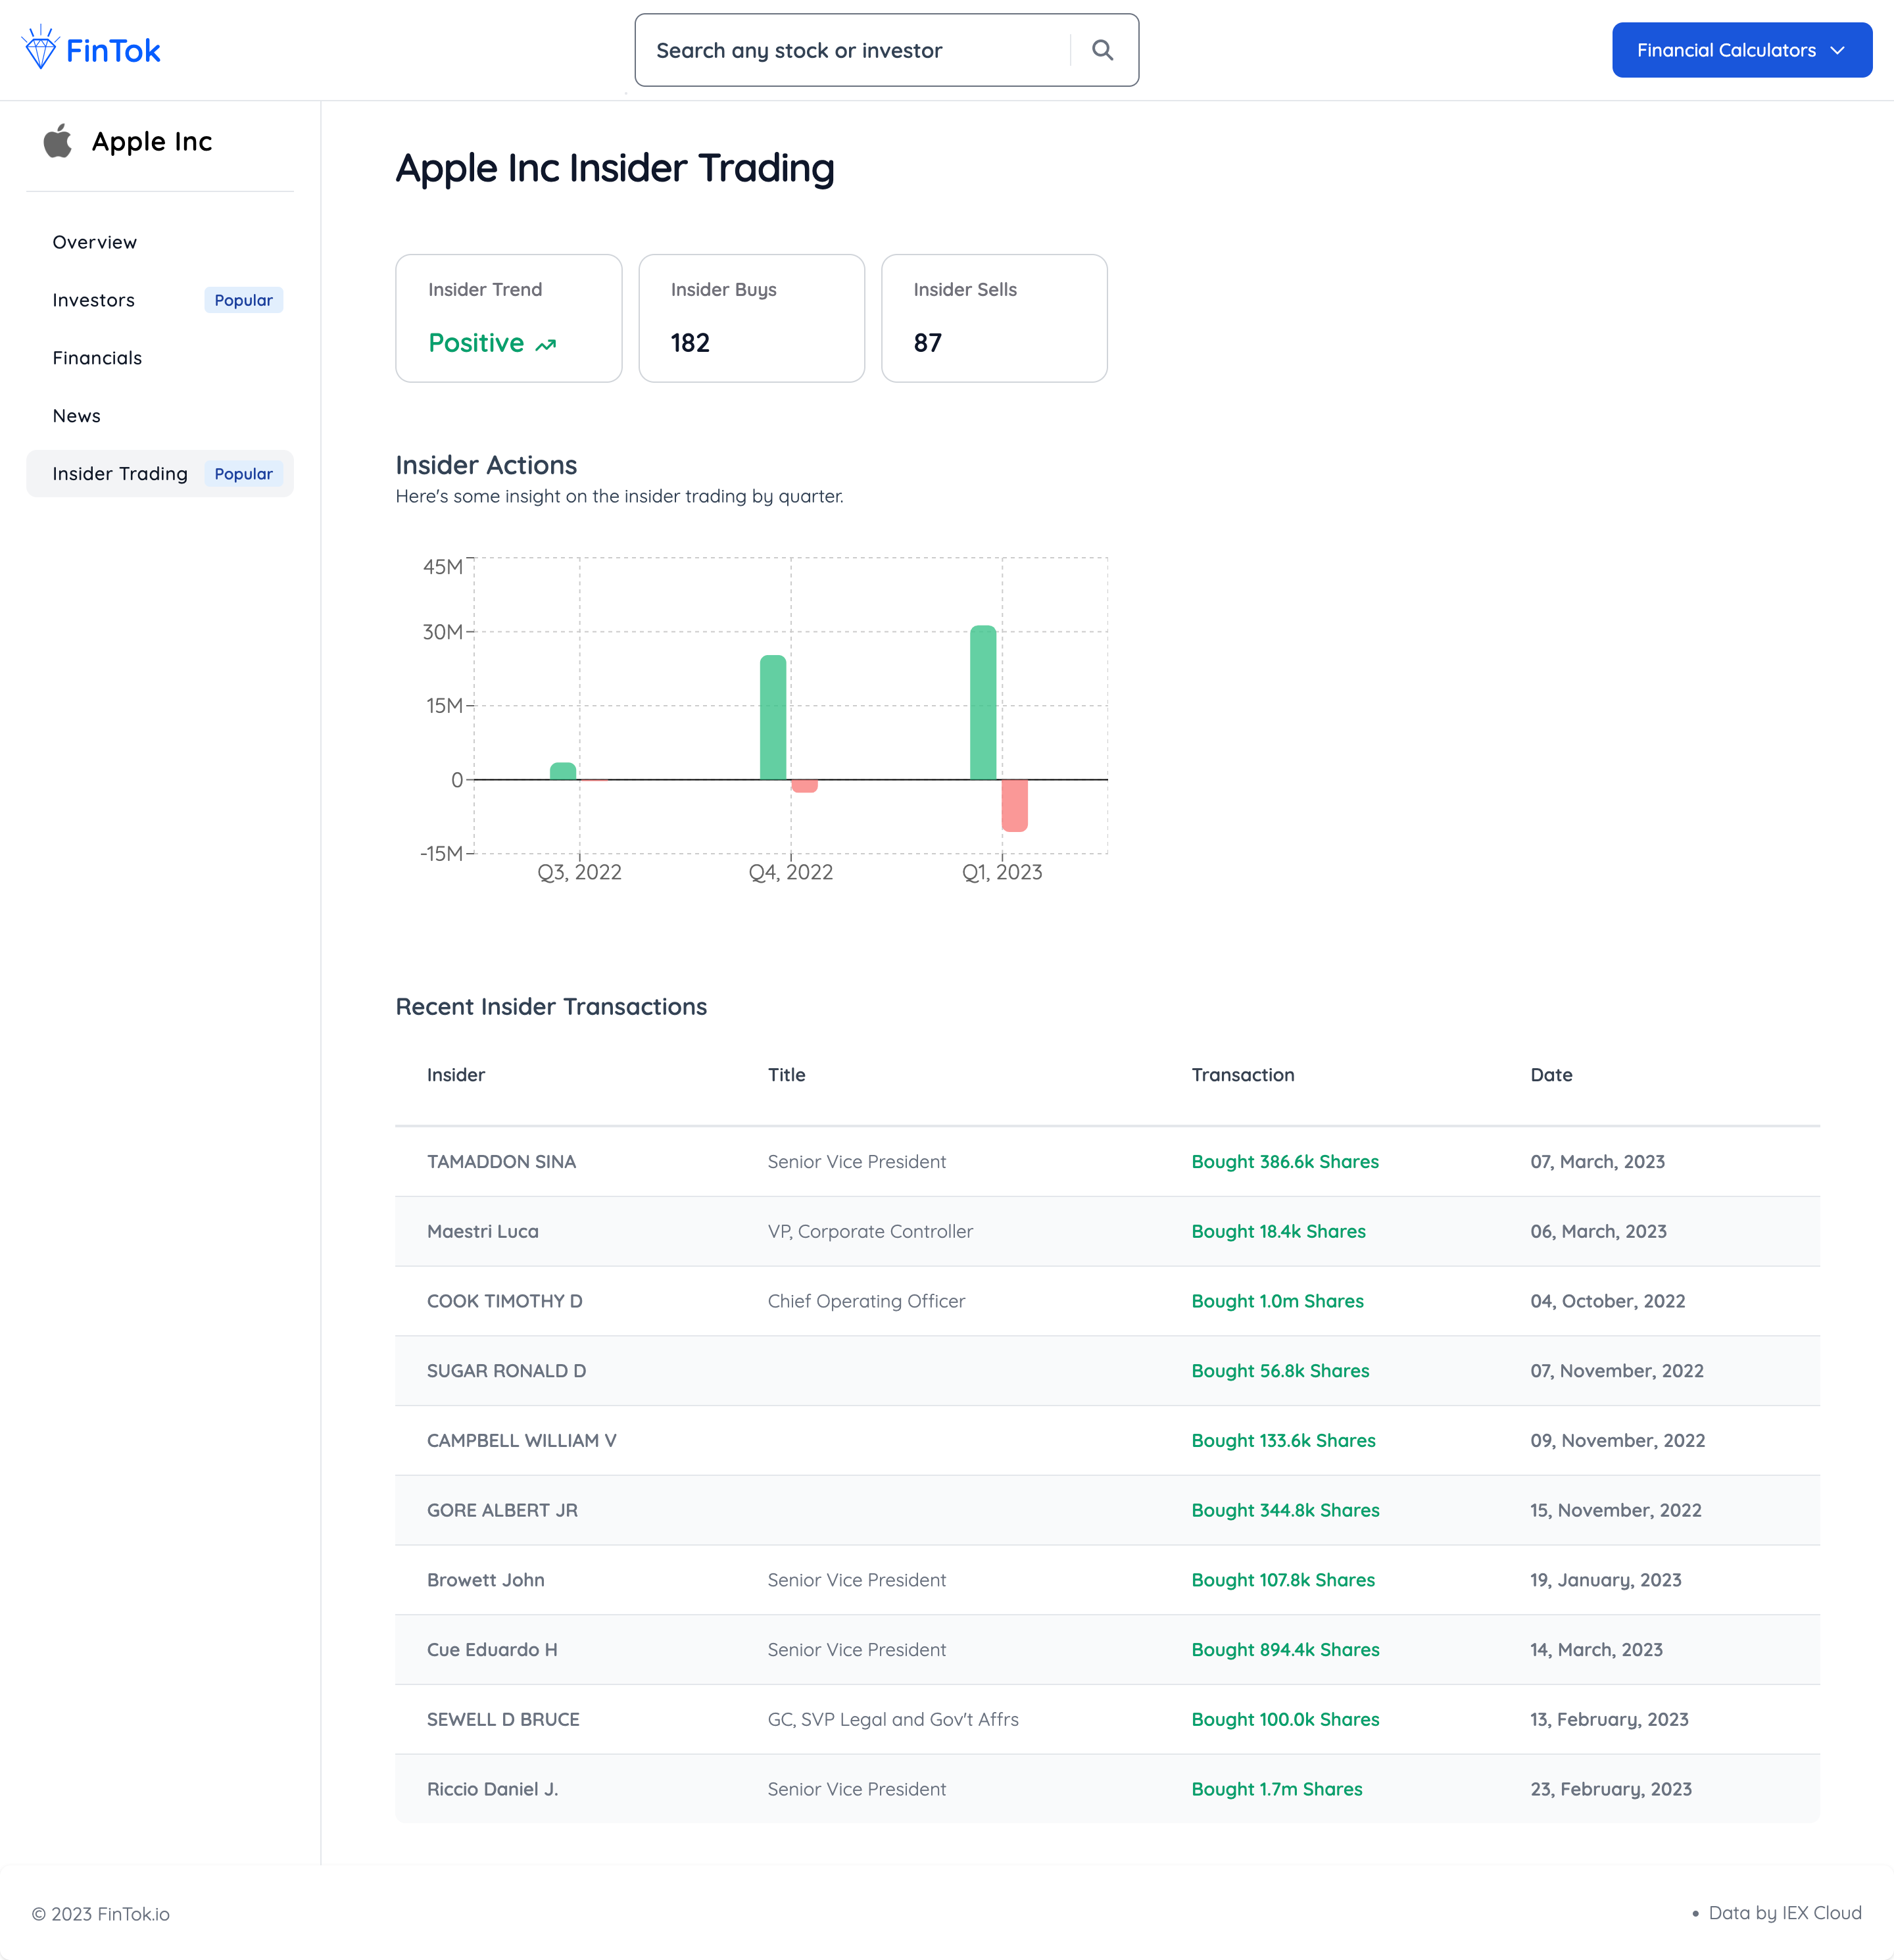Click 'Bought 56.8k Shares' transaction
Image resolution: width=1894 pixels, height=1960 pixels.
(x=1280, y=1371)
